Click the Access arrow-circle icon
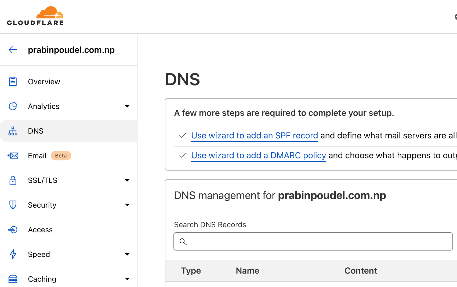This screenshot has width=457, height=287. 13,230
